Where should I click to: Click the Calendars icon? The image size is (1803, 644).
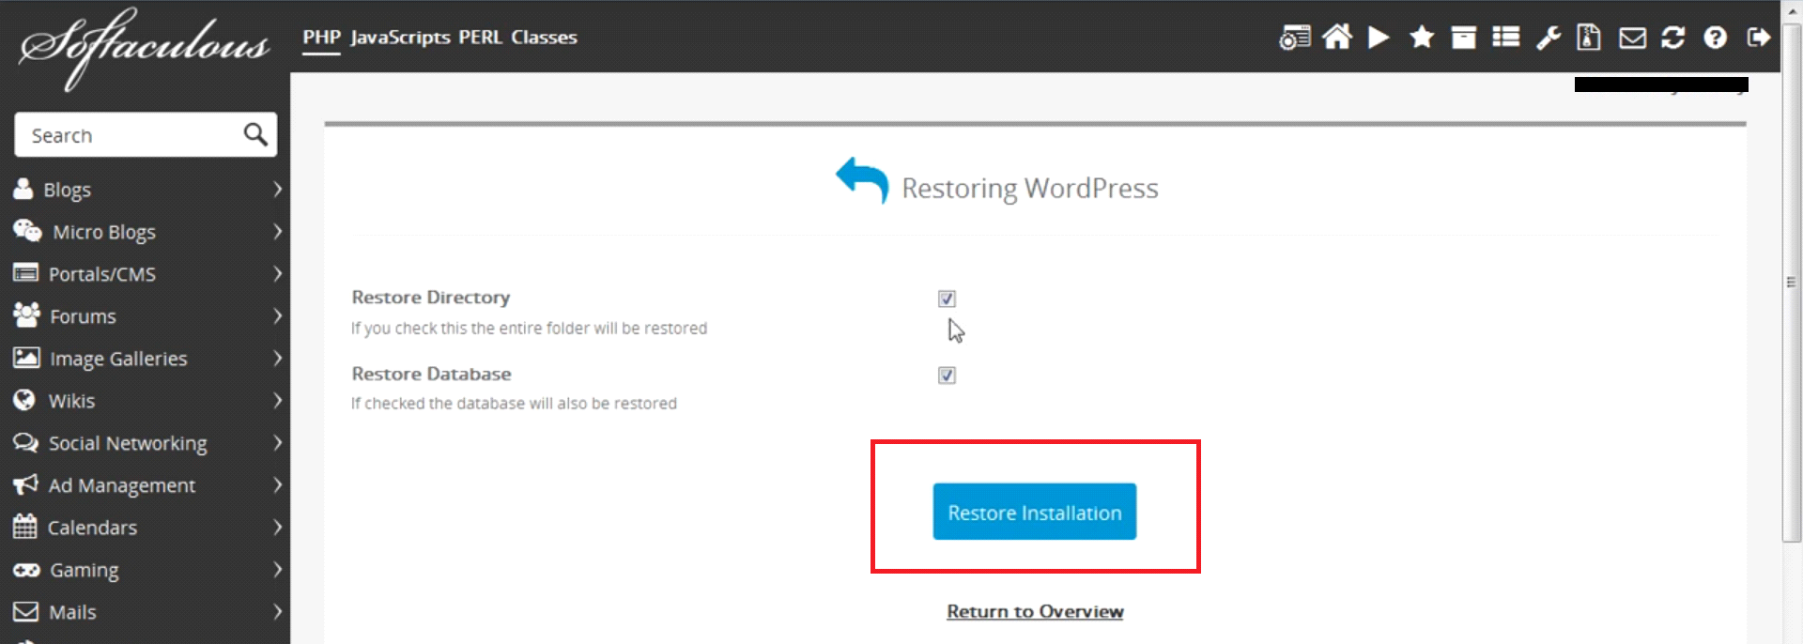24,526
